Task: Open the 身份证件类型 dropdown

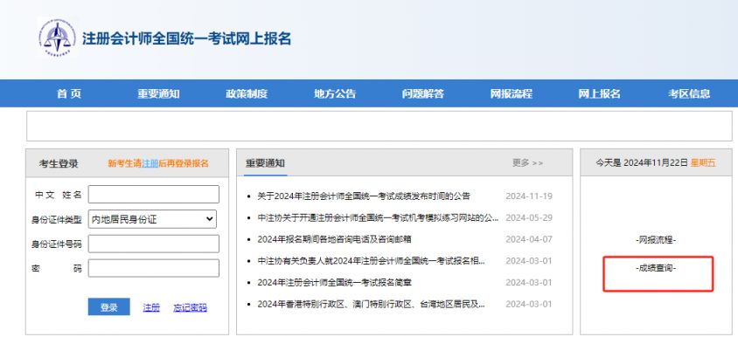Action: tap(152, 219)
